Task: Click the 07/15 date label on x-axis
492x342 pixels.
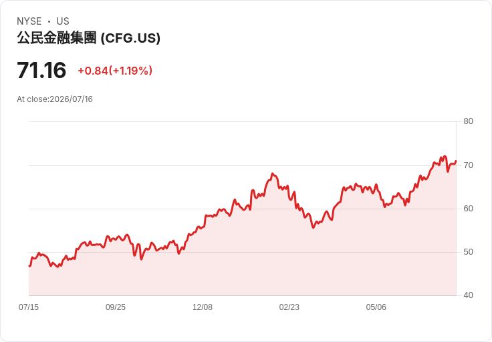Action: (29, 307)
